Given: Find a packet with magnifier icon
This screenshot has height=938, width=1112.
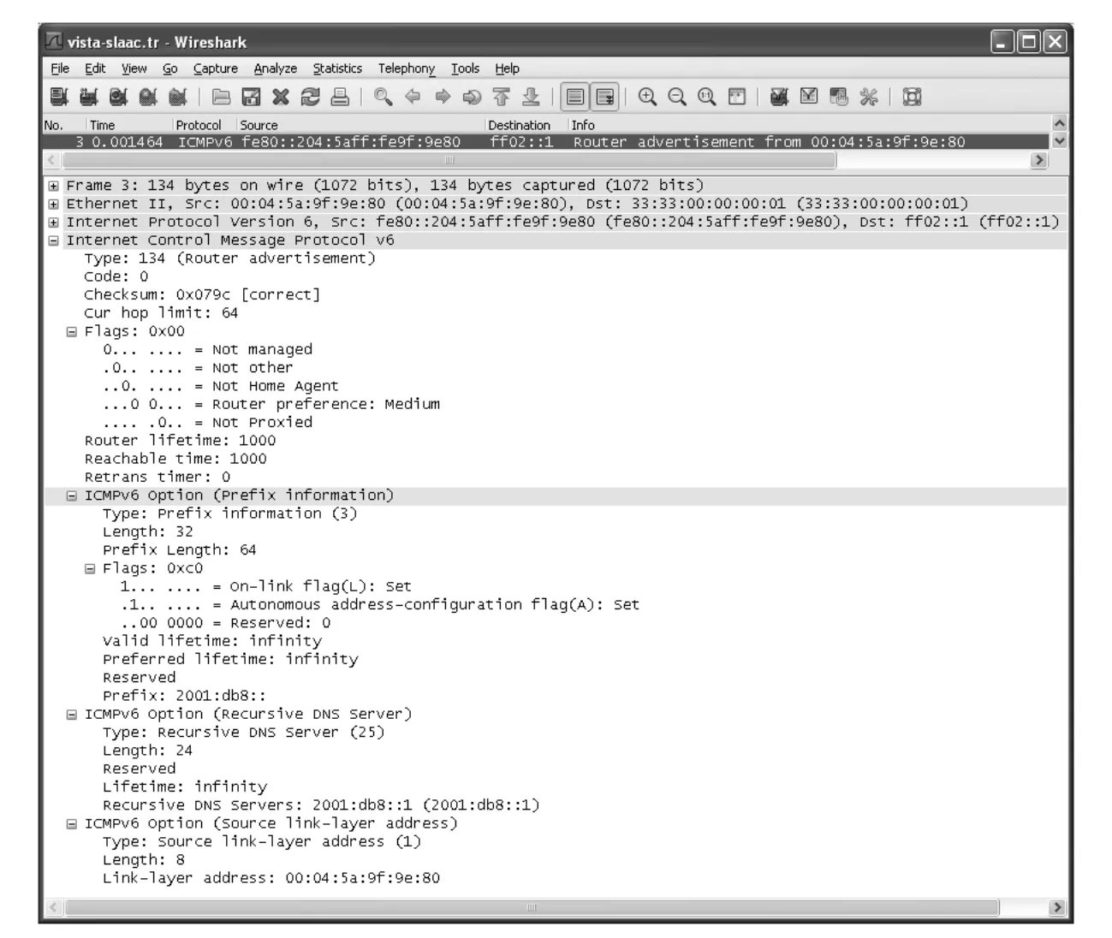Looking at the screenshot, I should 384,98.
